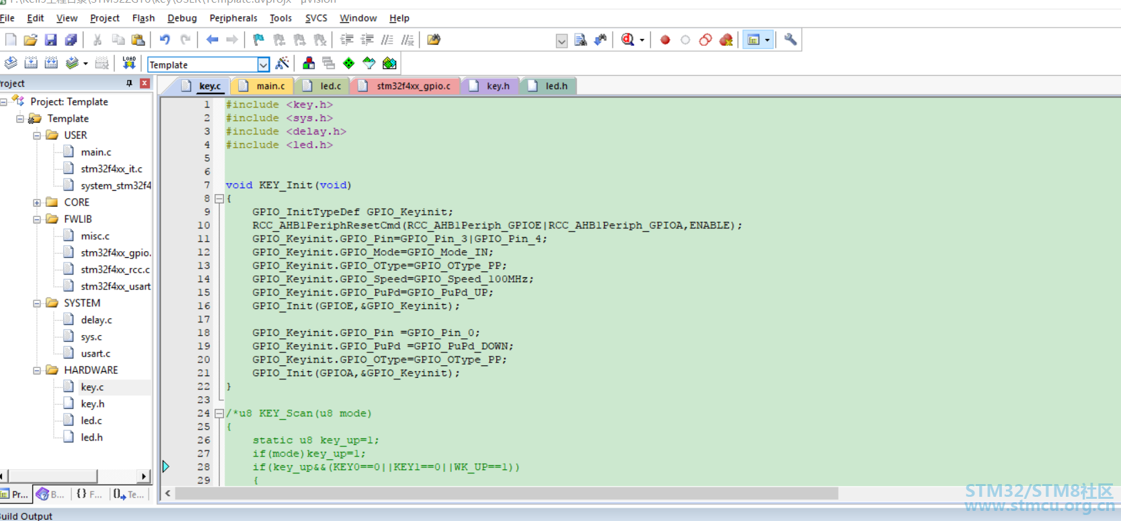Viewport: 1121px width, 521px height.
Task: Batch build icon
Action: (72, 64)
